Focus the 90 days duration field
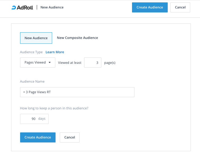The width and height of the screenshot is (200, 161). click(x=30, y=119)
